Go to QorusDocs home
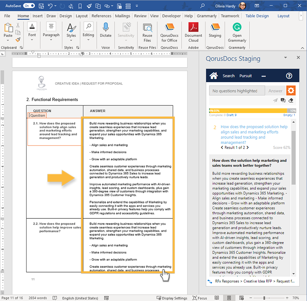This screenshot has height=301, width=307. pos(214,76)
